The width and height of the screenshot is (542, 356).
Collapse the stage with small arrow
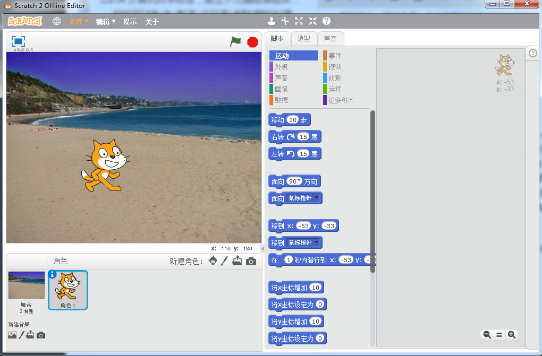(262, 248)
